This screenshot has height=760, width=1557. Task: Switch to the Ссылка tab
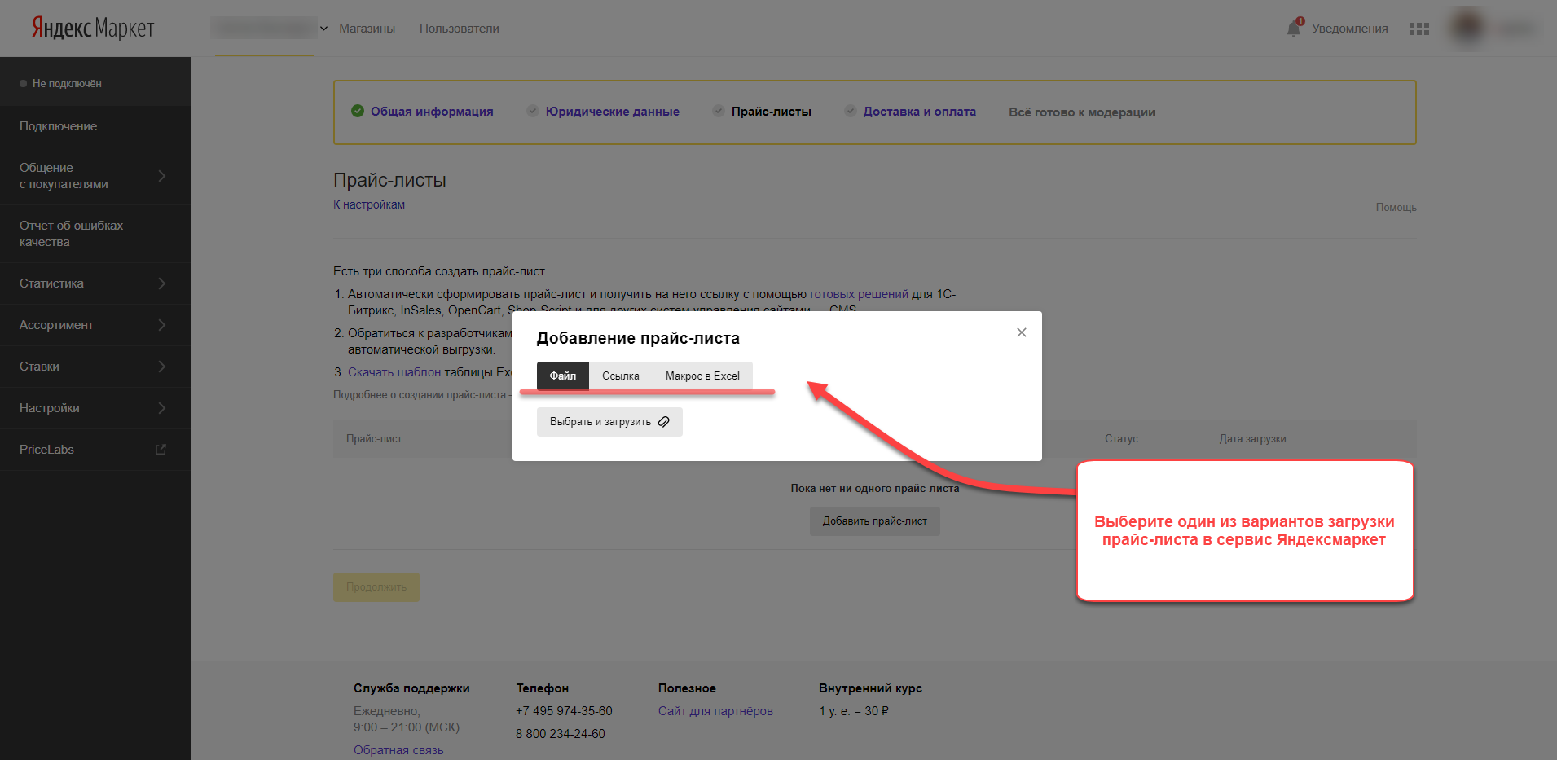click(x=621, y=376)
